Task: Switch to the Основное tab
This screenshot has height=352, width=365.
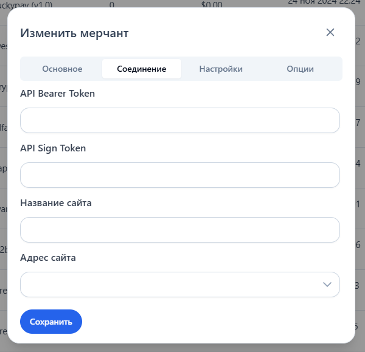Action: click(x=62, y=69)
